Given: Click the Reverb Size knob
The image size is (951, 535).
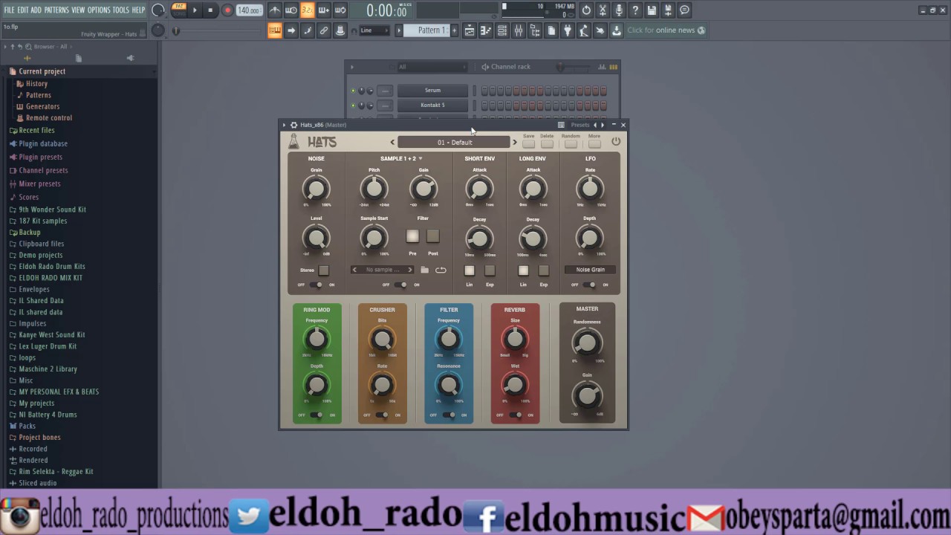Looking at the screenshot, I should [x=515, y=339].
